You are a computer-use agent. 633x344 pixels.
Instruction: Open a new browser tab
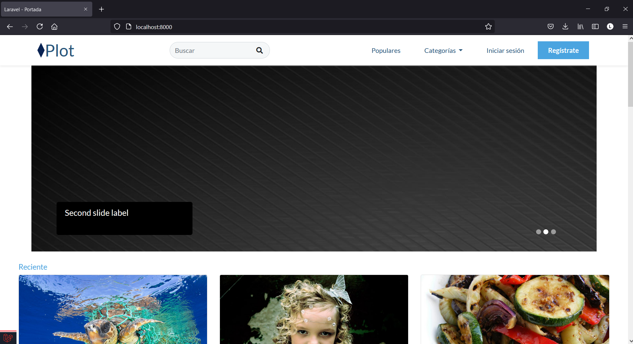point(102,9)
